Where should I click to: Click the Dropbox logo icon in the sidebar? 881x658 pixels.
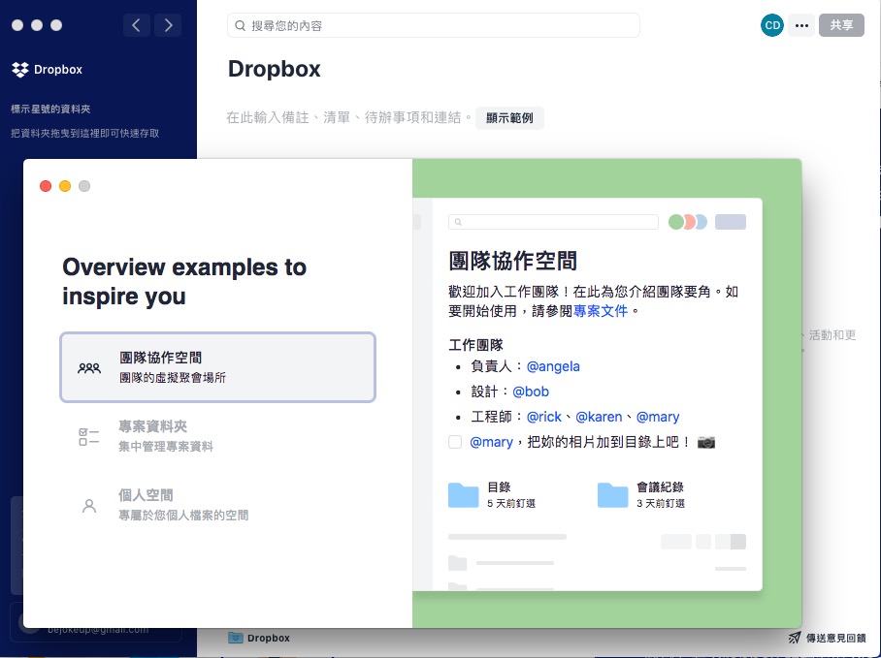coord(20,70)
